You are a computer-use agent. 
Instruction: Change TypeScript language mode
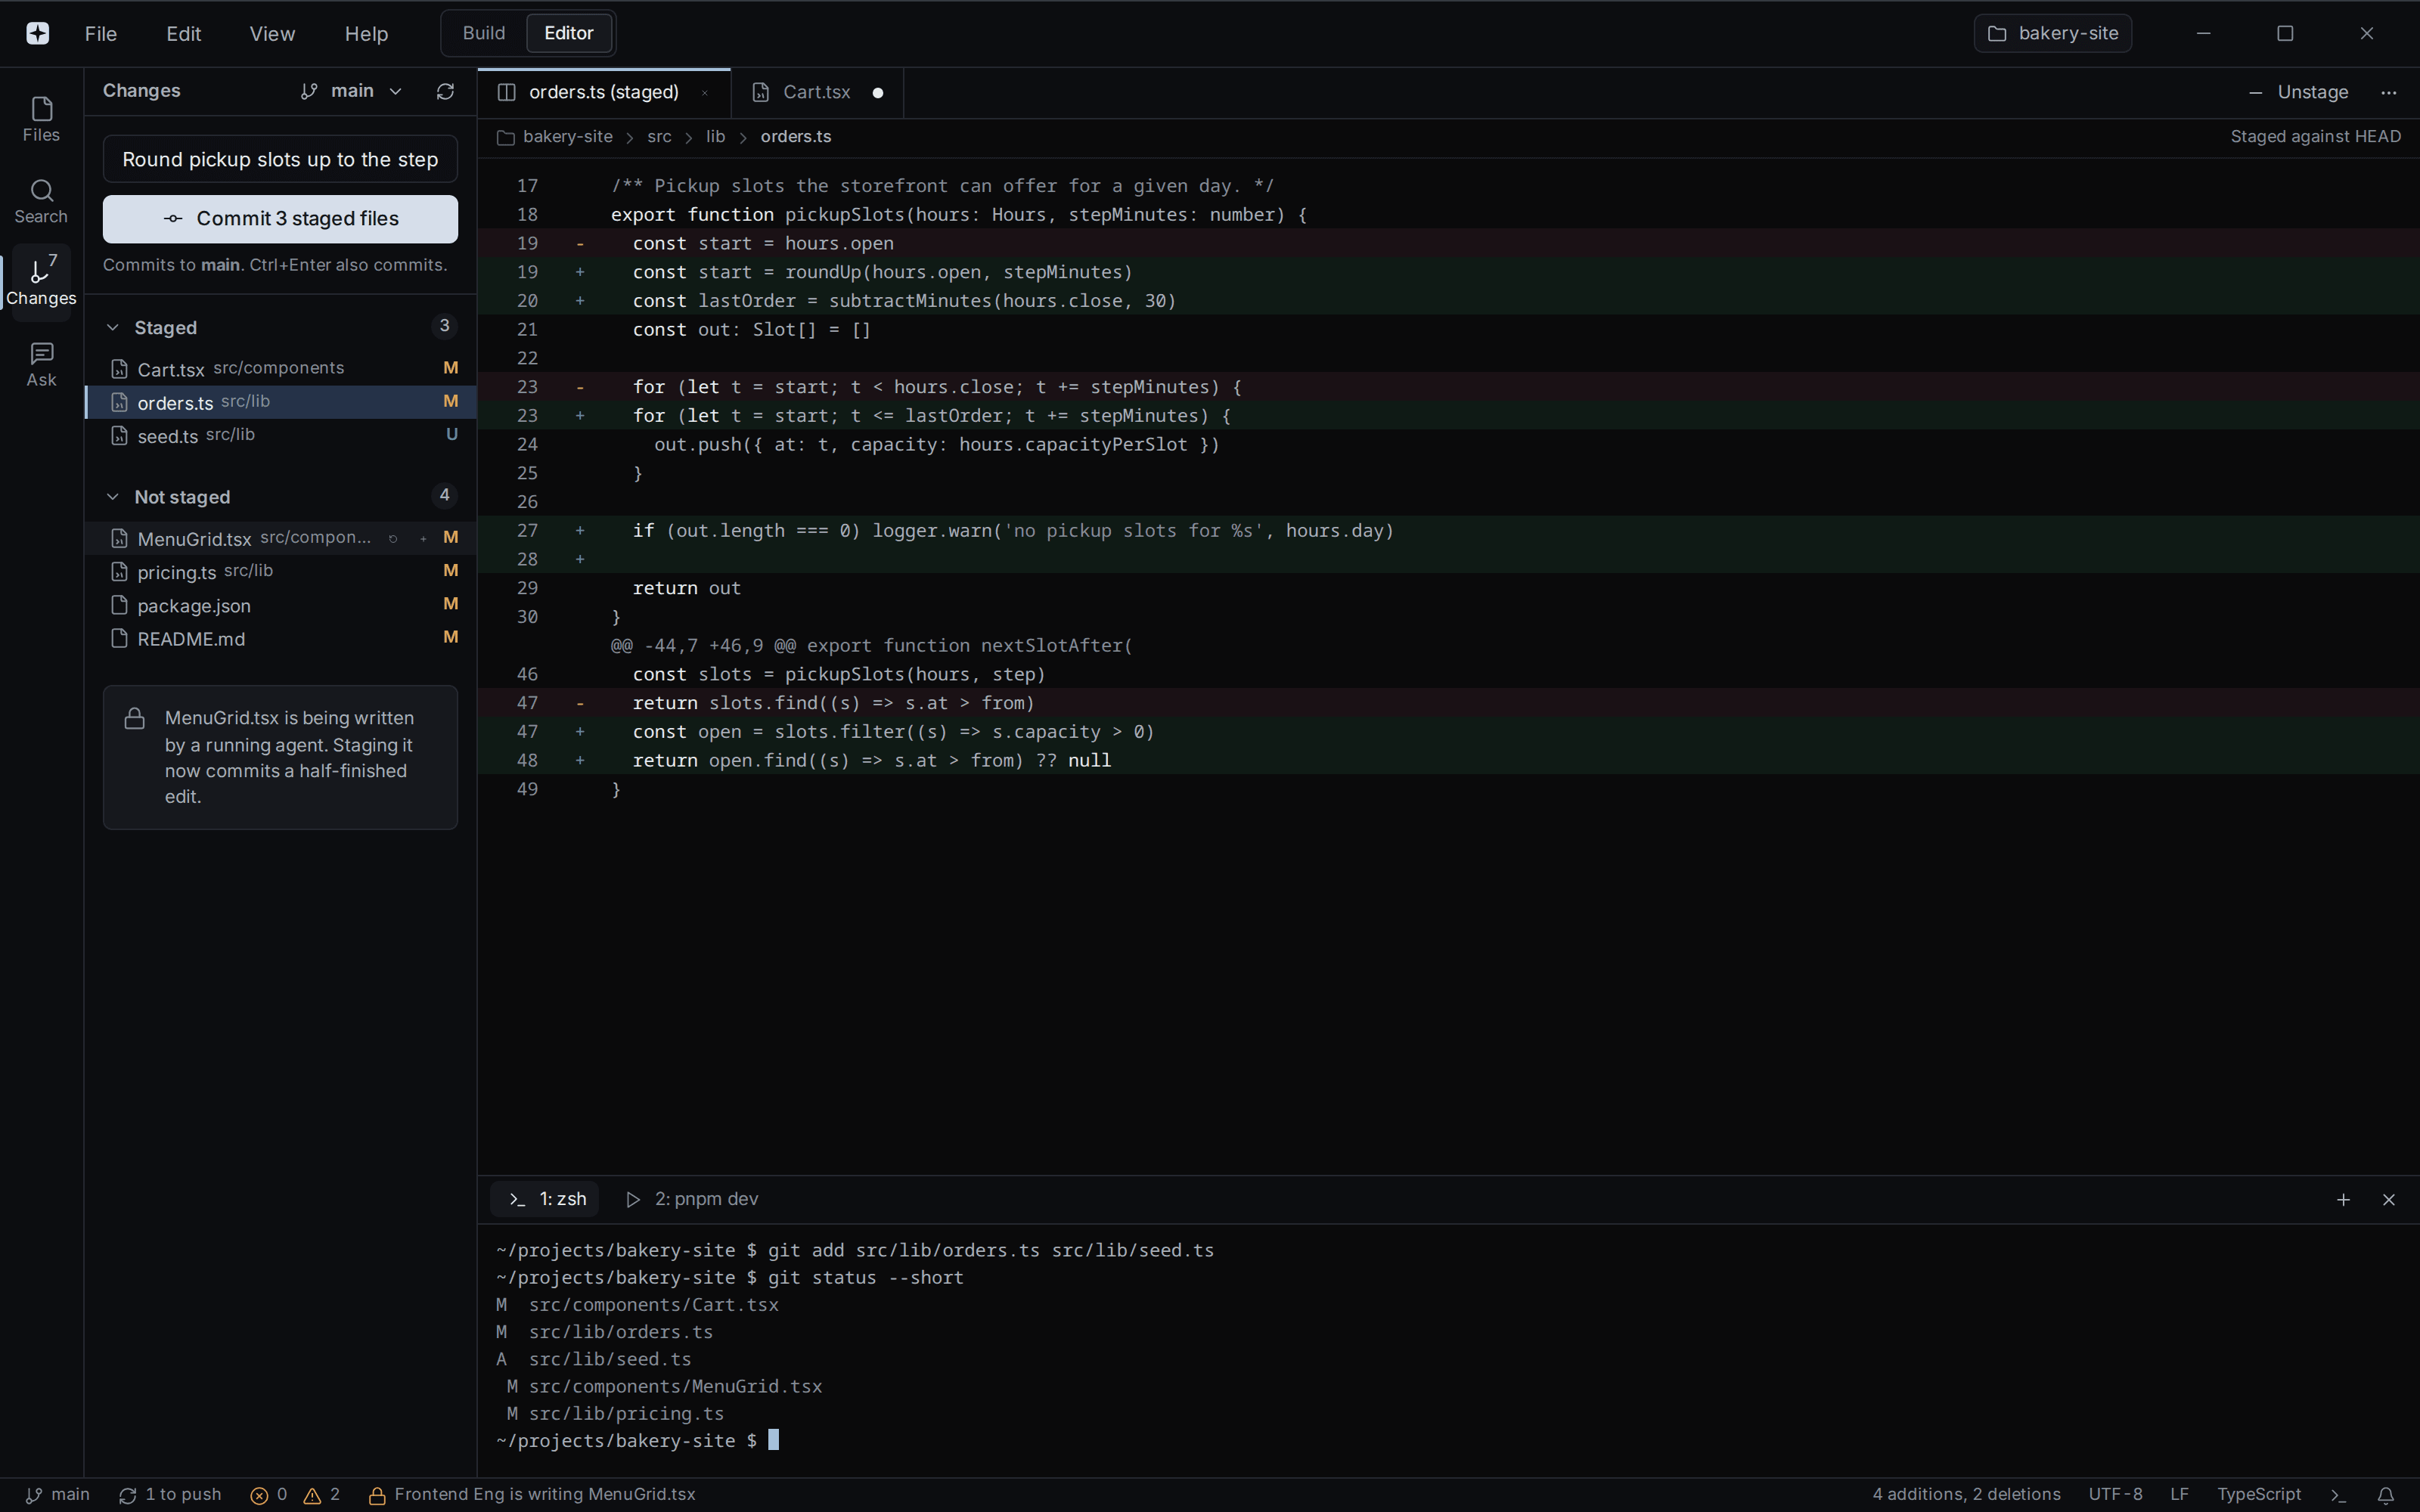(2259, 1495)
